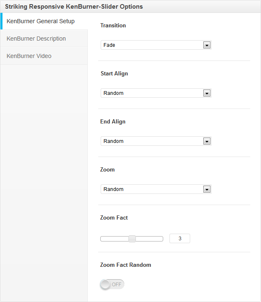Click the KenBurner-Slider Options panel header
The height and width of the screenshot is (302, 261).
[x=74, y=7]
